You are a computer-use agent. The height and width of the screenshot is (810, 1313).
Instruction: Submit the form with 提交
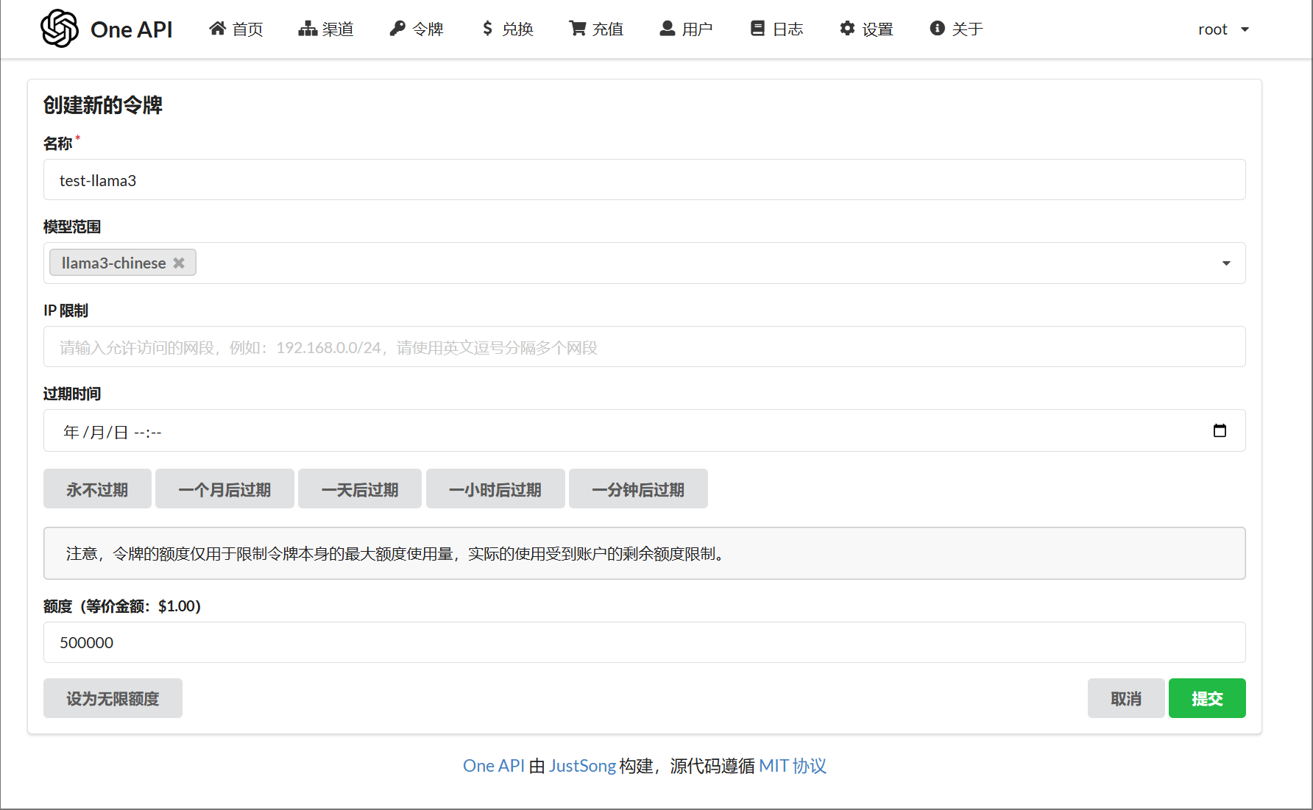(1206, 698)
